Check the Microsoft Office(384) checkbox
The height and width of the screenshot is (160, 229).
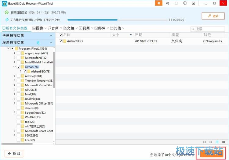click(19, 103)
